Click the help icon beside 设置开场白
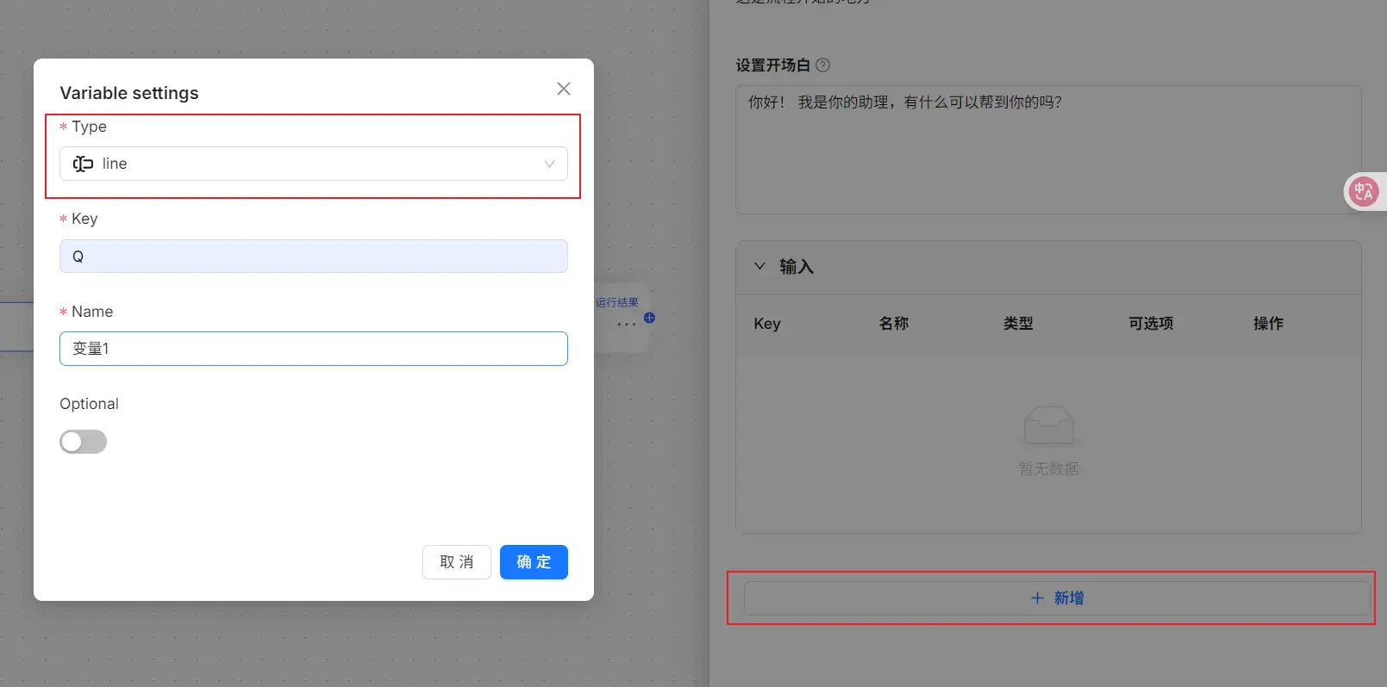The width and height of the screenshot is (1387, 687). click(x=823, y=65)
